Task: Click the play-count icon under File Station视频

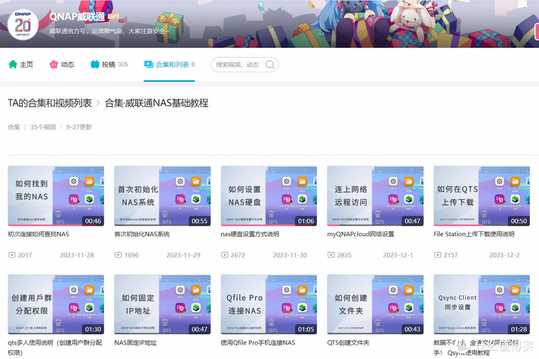Action: click(x=439, y=255)
